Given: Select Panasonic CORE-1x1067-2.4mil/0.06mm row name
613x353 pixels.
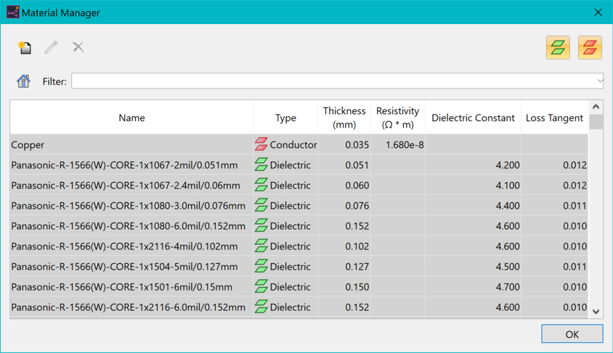Looking at the screenshot, I should [126, 186].
